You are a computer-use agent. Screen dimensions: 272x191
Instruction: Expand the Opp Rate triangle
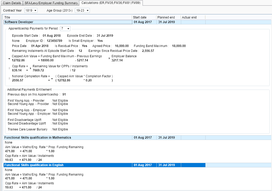click(x=10, y=68)
